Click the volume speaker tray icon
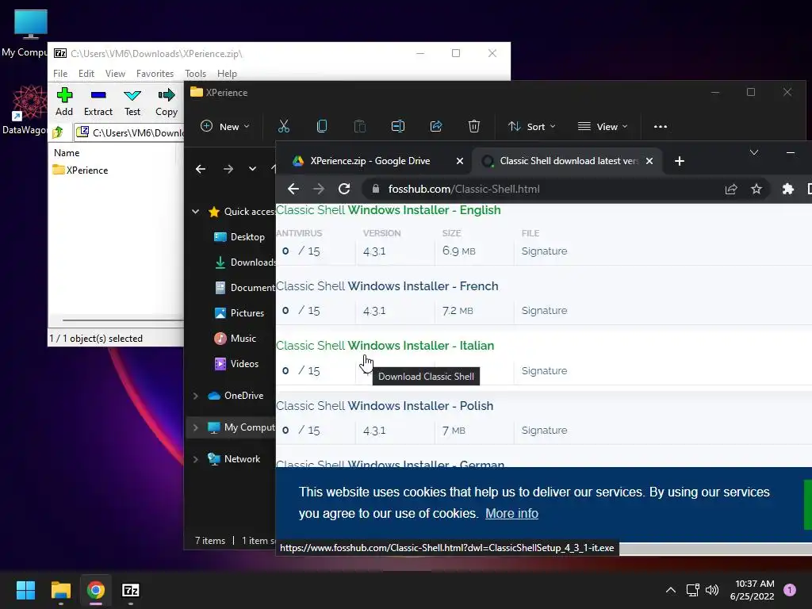 pos(712,590)
